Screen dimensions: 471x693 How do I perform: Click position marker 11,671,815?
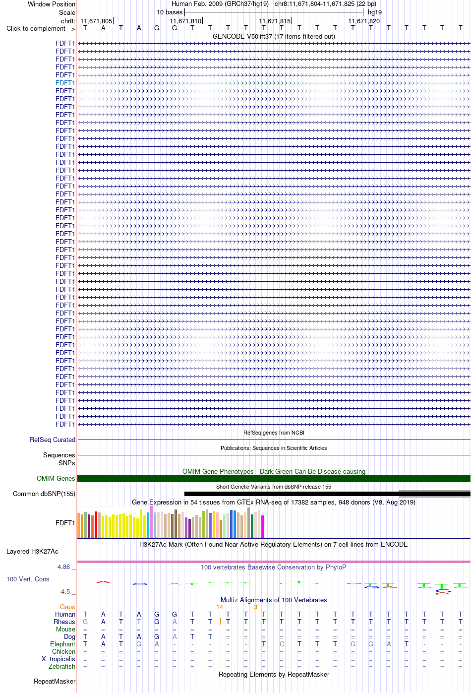point(275,21)
